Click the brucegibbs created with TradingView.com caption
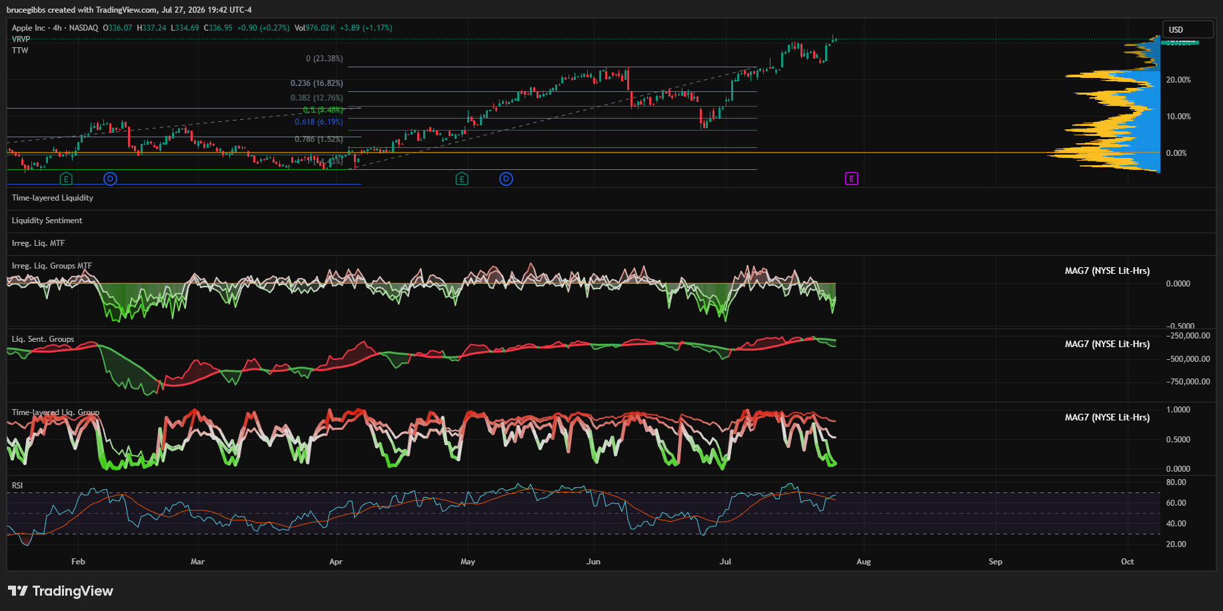Screen dimensions: 1223x611 pyautogui.click(x=129, y=10)
